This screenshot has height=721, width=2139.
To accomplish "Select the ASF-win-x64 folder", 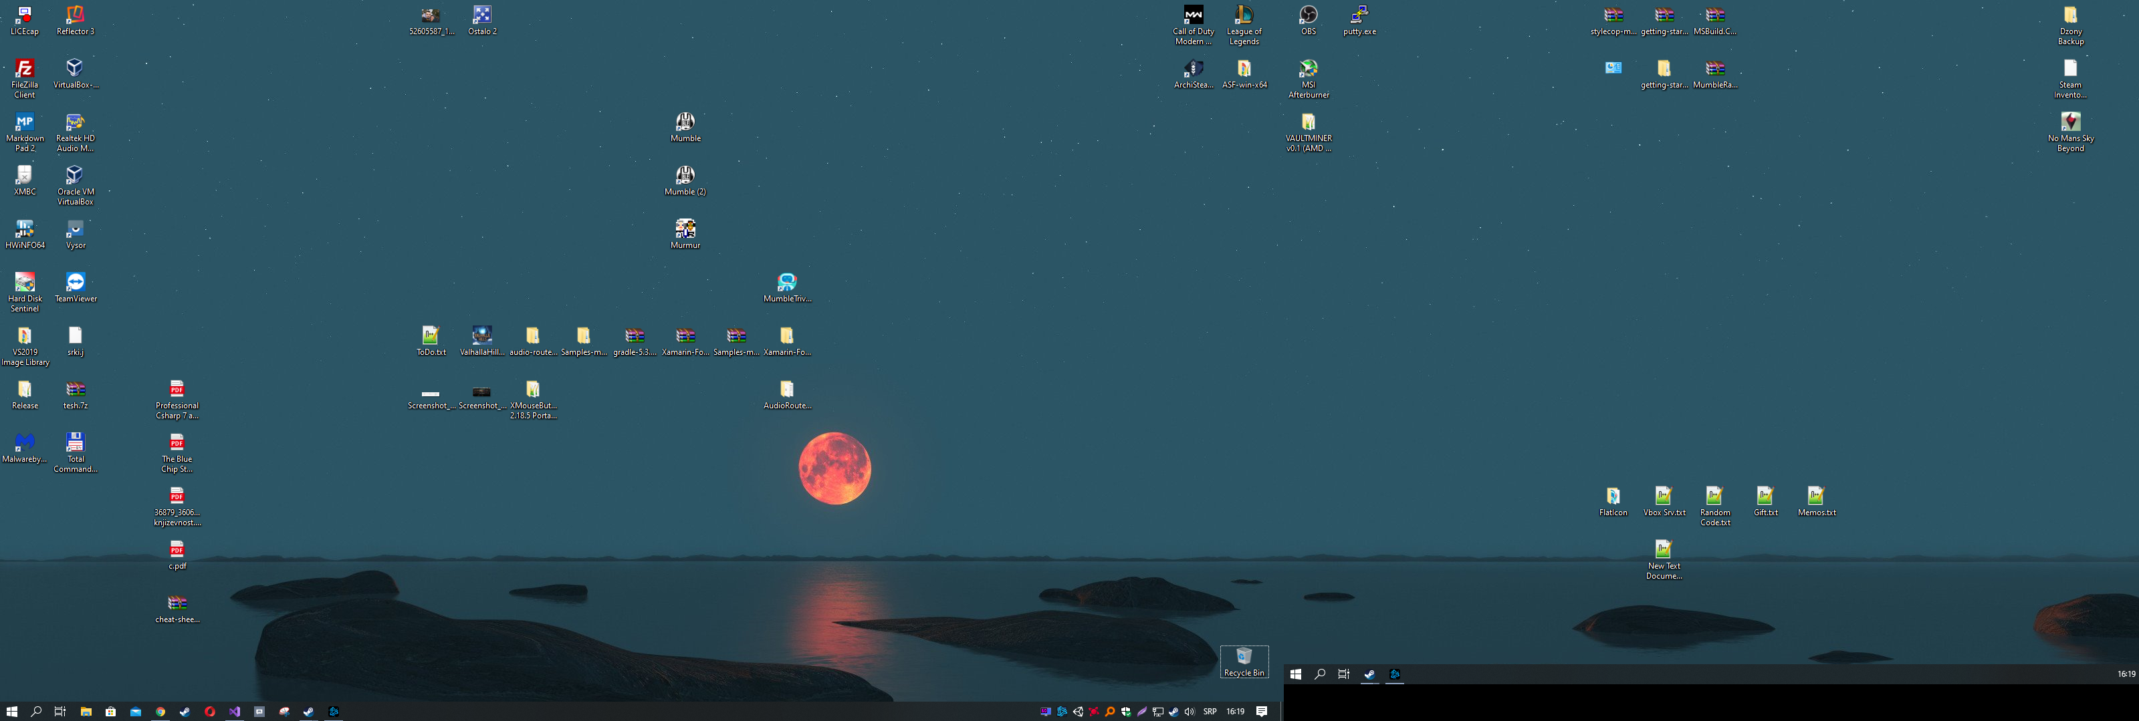I will click(1244, 74).
